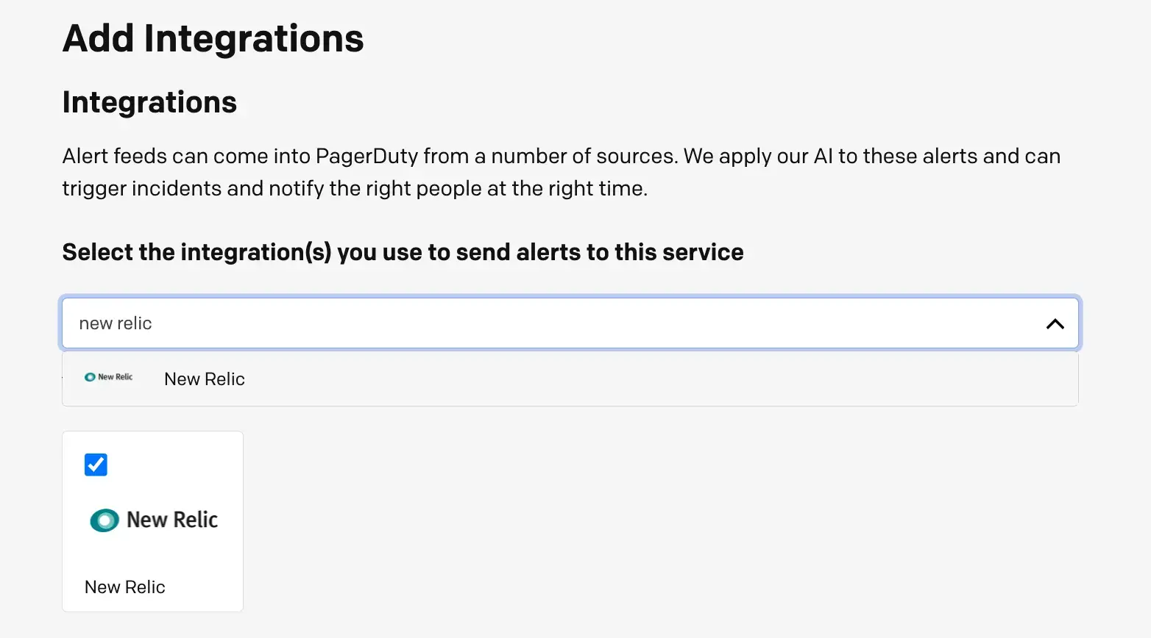
Task: Click the teal circle icon on New Relic card
Action: [105, 520]
